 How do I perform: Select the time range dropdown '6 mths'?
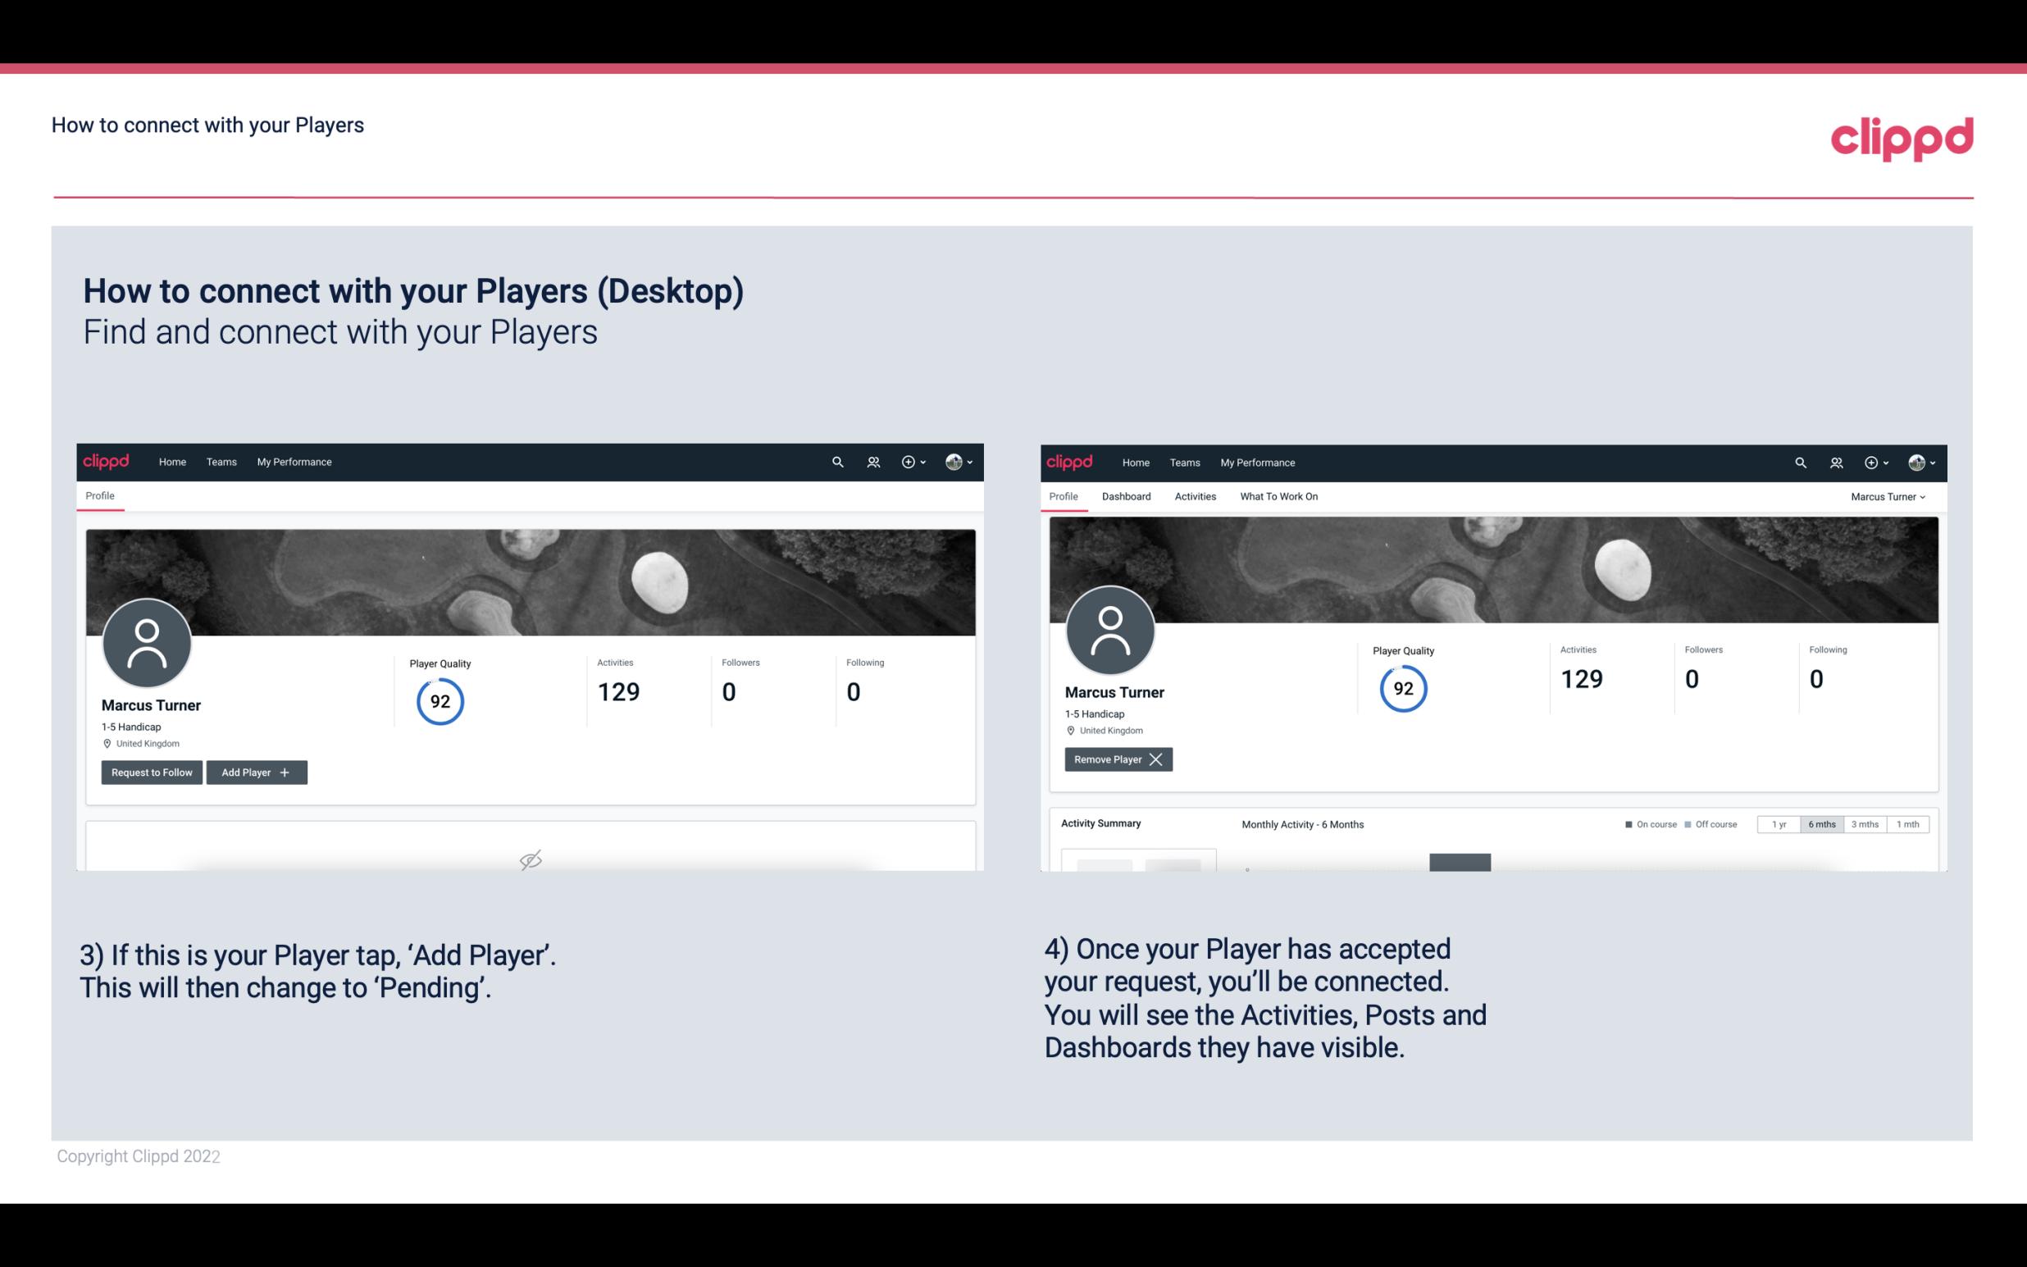click(x=1820, y=823)
